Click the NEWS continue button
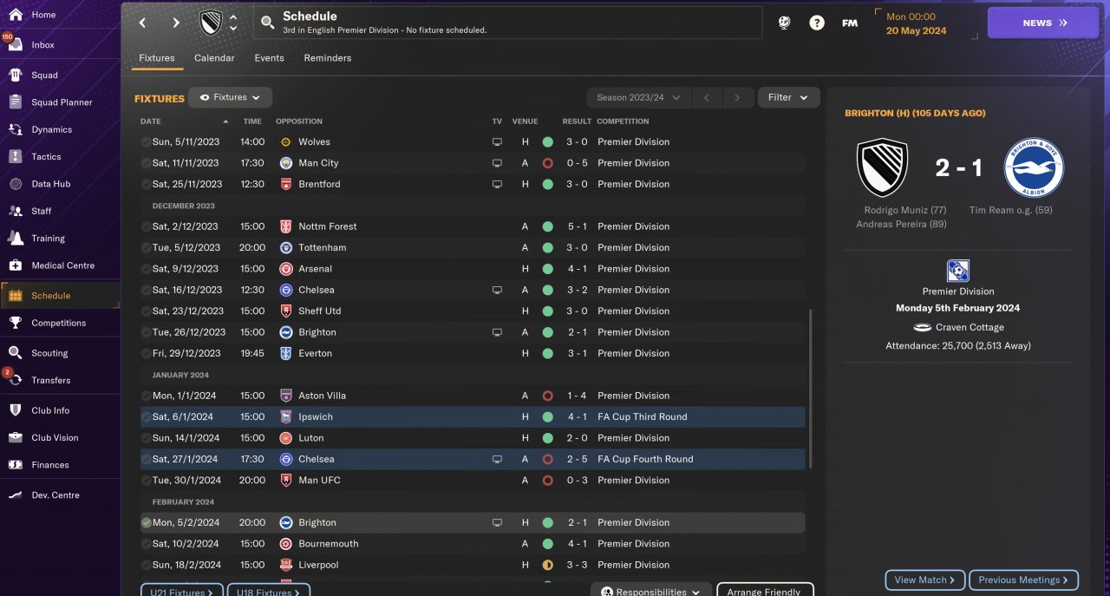Image resolution: width=1110 pixels, height=596 pixels. (x=1042, y=23)
